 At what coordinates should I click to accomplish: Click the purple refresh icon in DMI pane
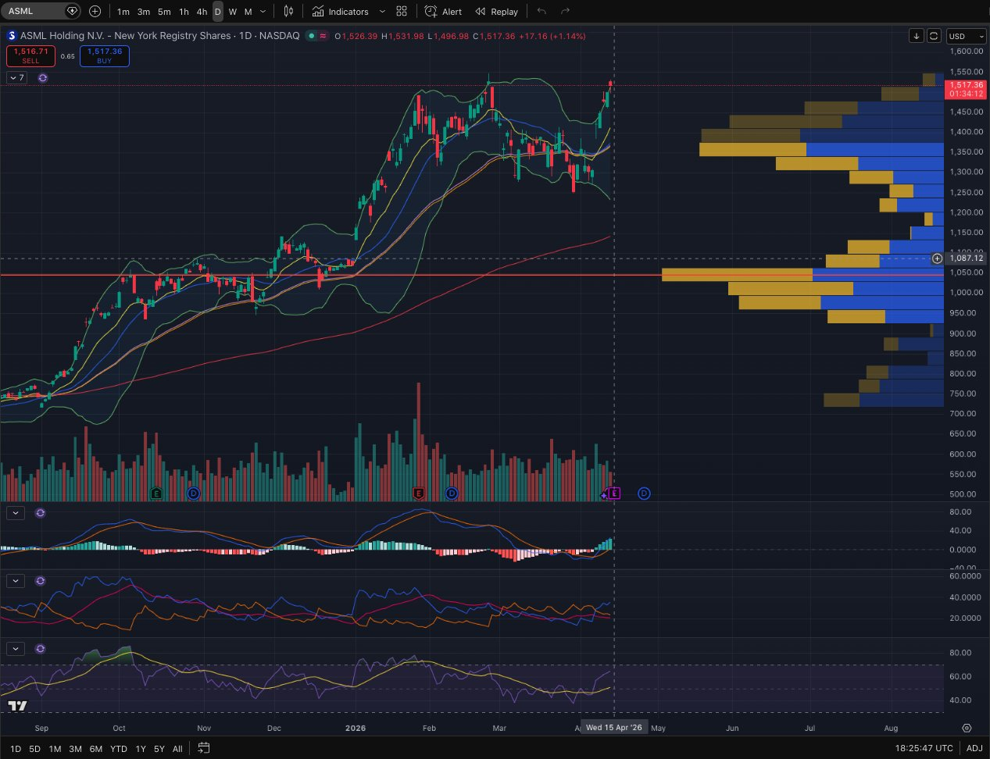[x=41, y=581]
